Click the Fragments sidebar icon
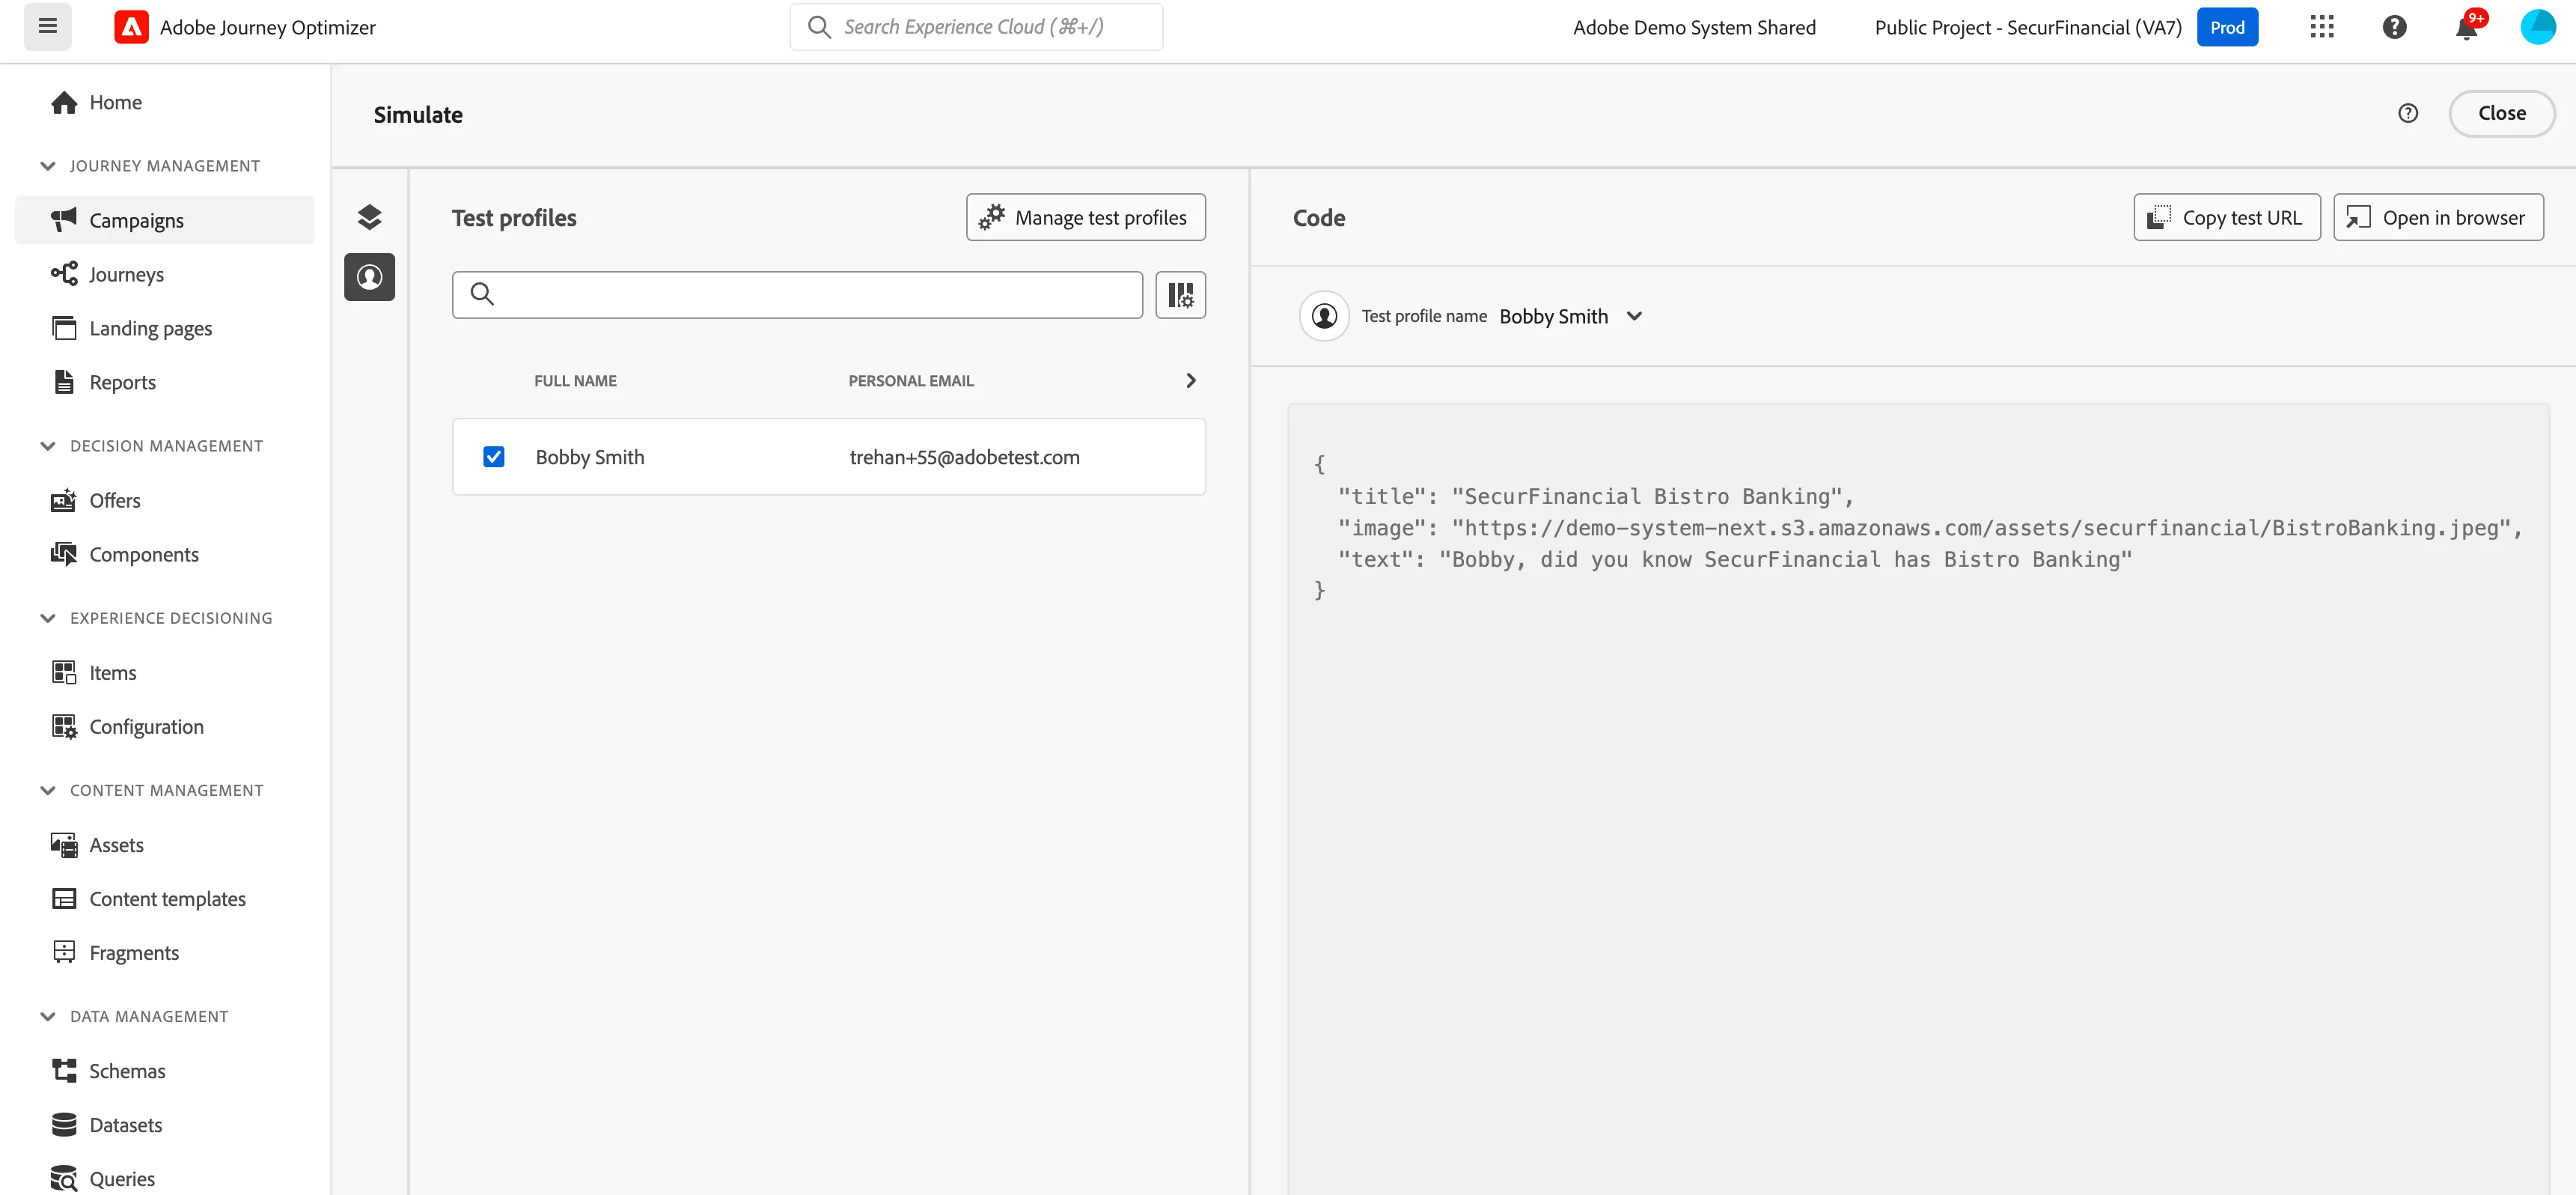The image size is (2576, 1195). [64, 952]
